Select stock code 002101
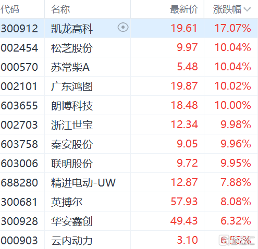 [x=19, y=86]
